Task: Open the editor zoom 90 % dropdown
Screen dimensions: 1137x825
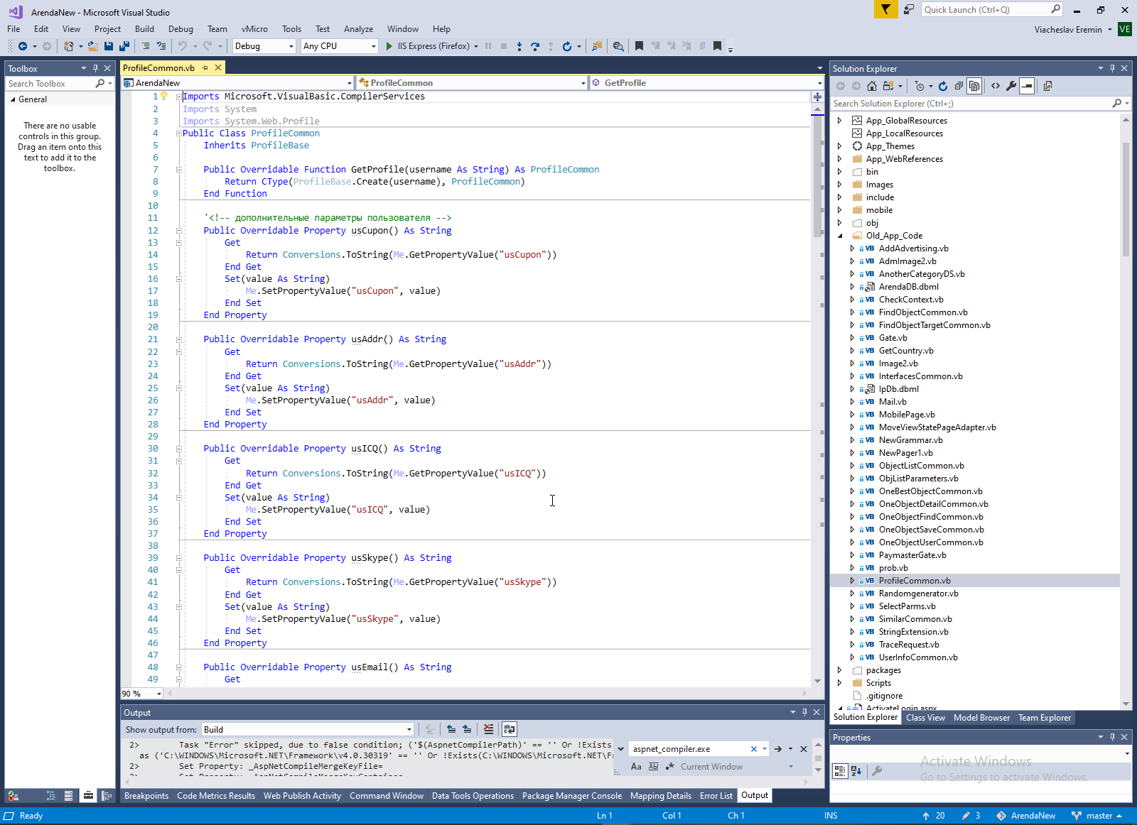Action: tap(142, 694)
